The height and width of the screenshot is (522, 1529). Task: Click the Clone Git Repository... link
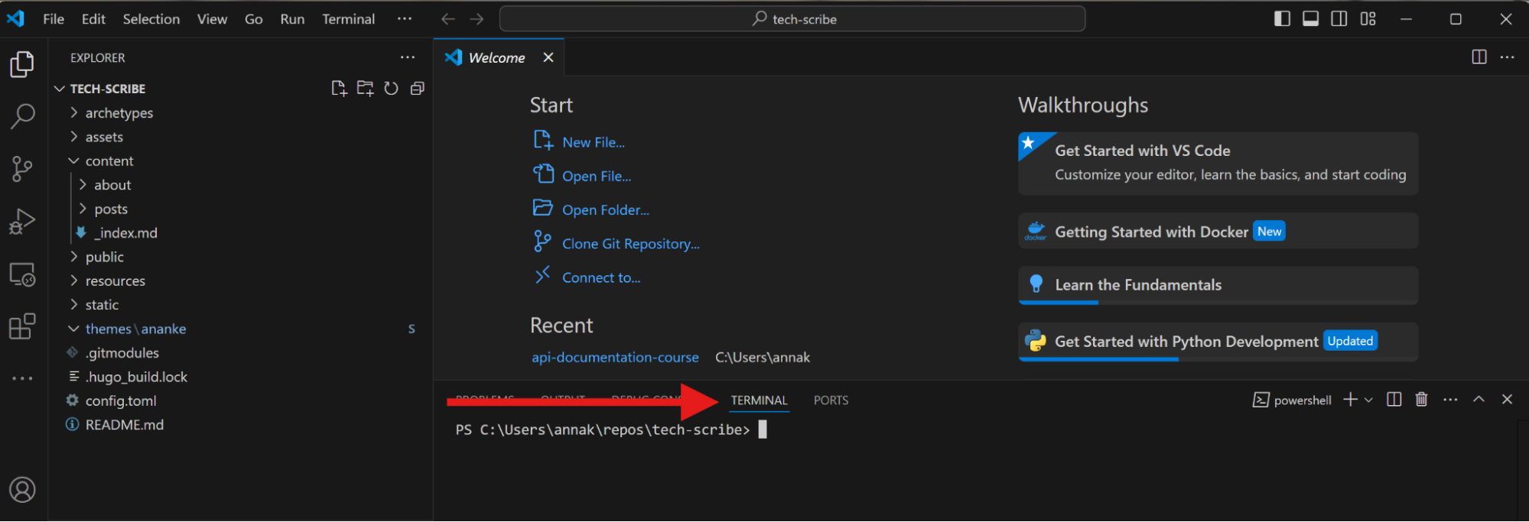click(631, 244)
